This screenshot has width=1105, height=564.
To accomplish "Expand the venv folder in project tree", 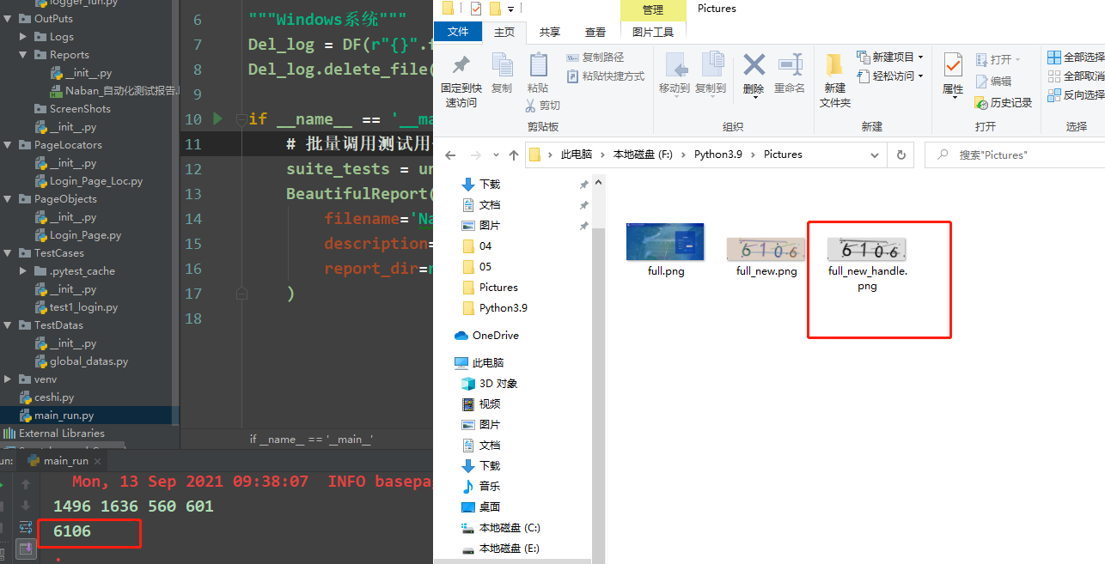I will pyautogui.click(x=8, y=379).
